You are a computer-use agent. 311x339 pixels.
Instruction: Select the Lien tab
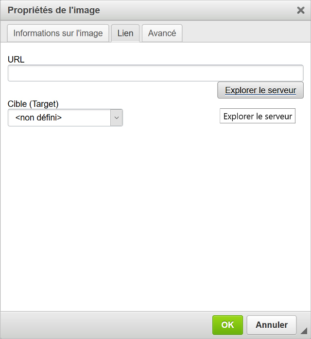tap(125, 34)
